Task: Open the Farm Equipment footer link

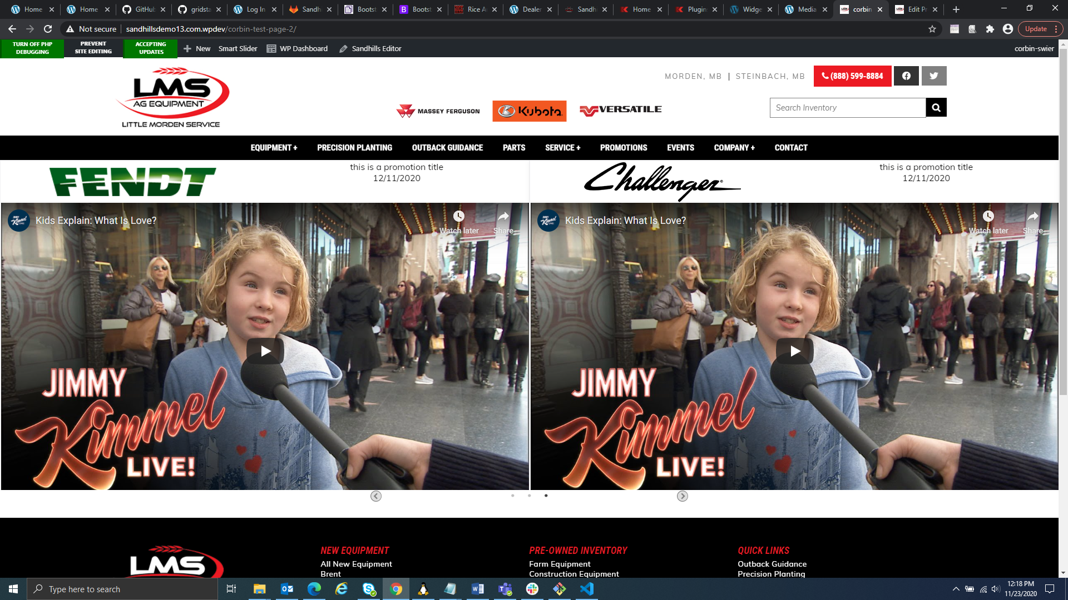Action: [x=560, y=564]
